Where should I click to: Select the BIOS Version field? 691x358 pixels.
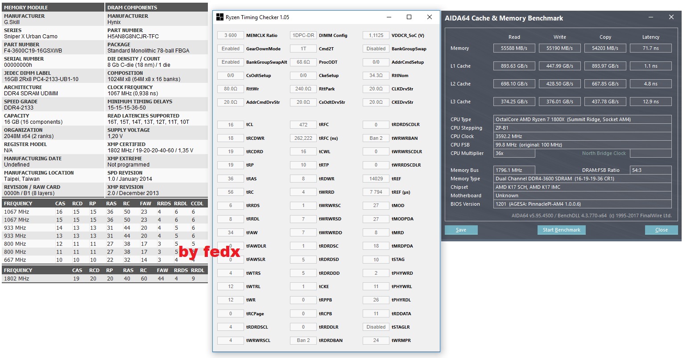(583, 204)
